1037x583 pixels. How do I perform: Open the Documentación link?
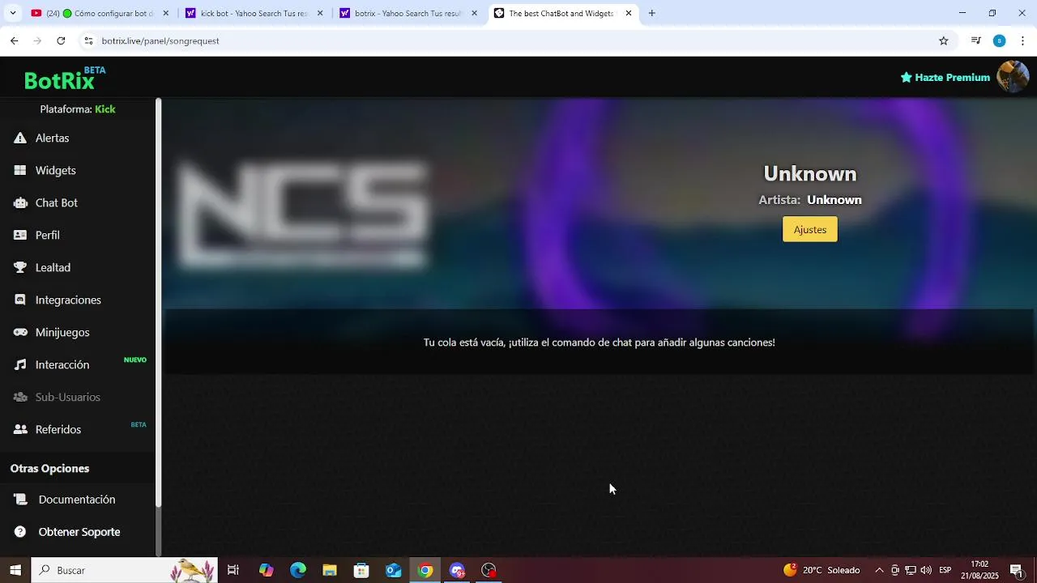click(x=77, y=500)
